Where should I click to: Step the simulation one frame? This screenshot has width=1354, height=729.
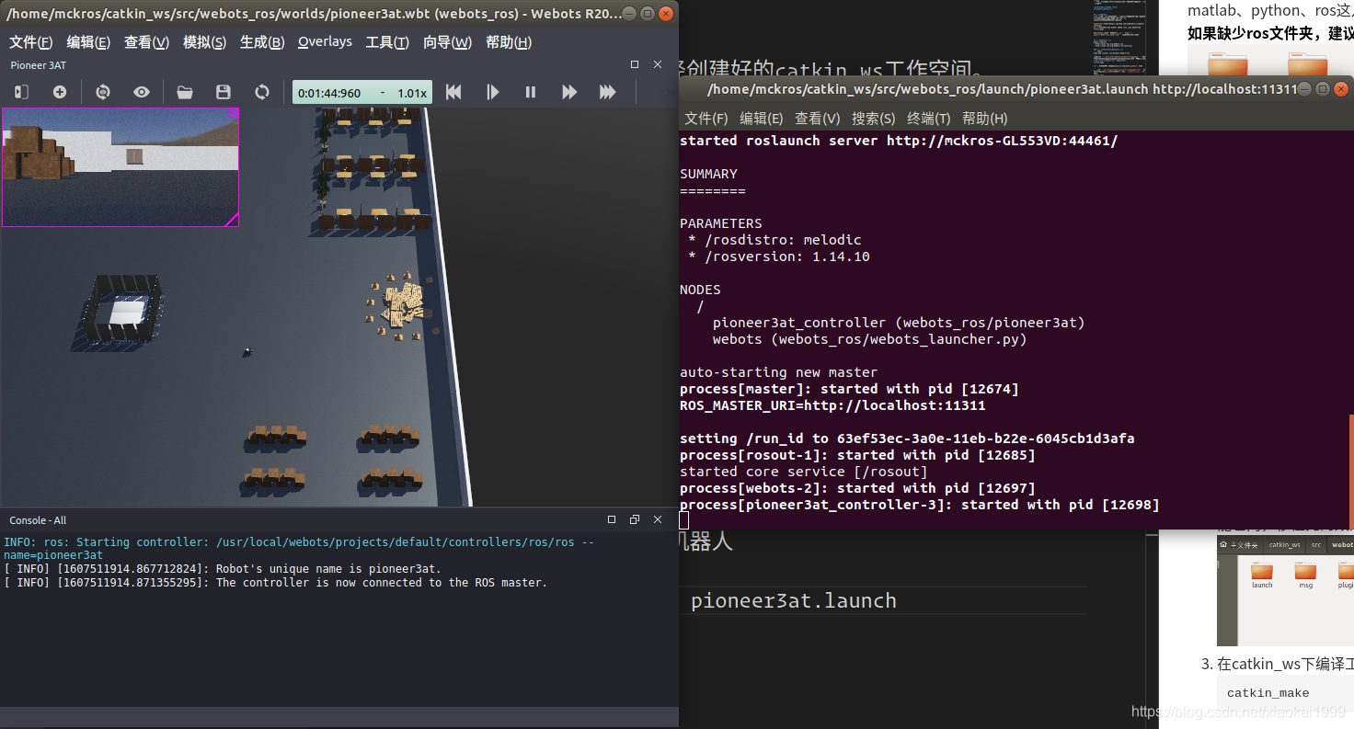[493, 92]
